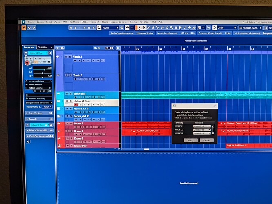The width and height of the screenshot is (272, 204).
Task: Select the Mute X tool
Action: [x=167, y=28]
